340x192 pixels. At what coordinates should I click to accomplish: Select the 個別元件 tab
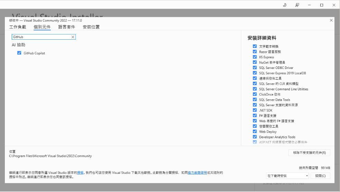tap(42, 27)
